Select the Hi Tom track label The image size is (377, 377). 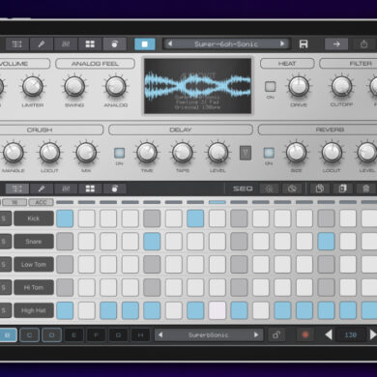point(34,287)
